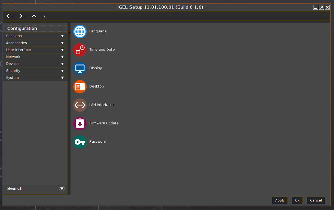Expand the Security tree arrow
The image size is (335, 210).
coord(62,71)
